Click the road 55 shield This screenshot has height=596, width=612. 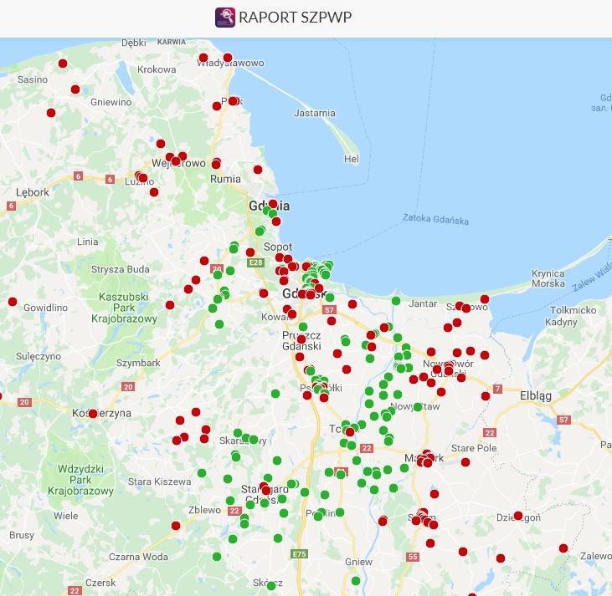click(413, 557)
